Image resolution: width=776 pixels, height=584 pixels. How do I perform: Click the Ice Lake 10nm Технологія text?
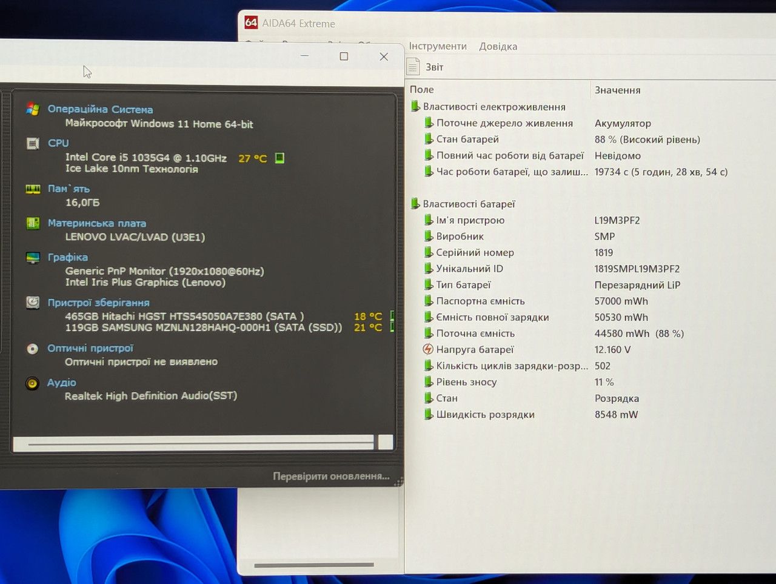click(132, 169)
